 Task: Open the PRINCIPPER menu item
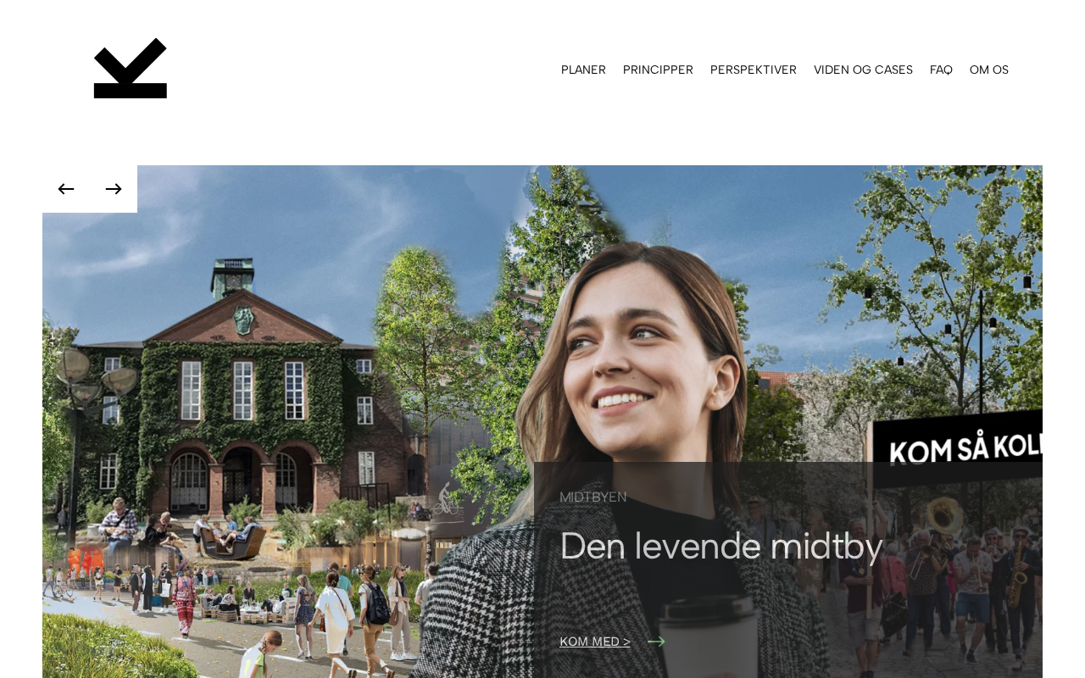(658, 69)
